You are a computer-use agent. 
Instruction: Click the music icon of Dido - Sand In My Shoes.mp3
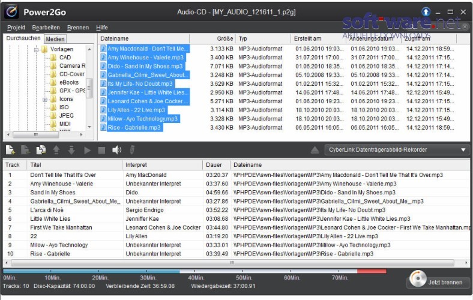[x=103, y=66]
